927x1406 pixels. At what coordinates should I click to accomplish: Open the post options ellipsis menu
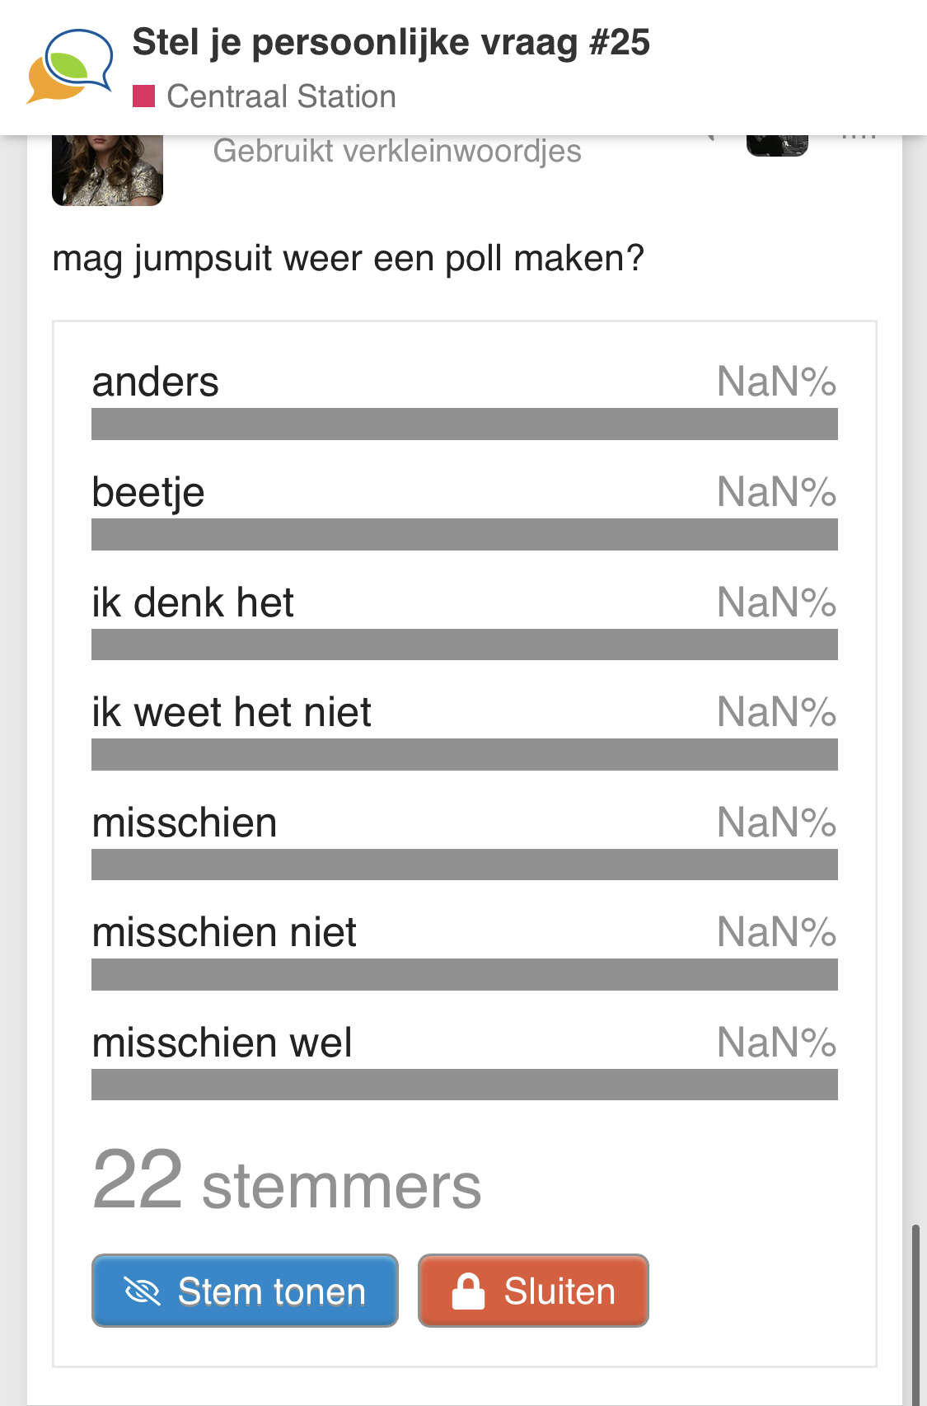click(x=858, y=137)
